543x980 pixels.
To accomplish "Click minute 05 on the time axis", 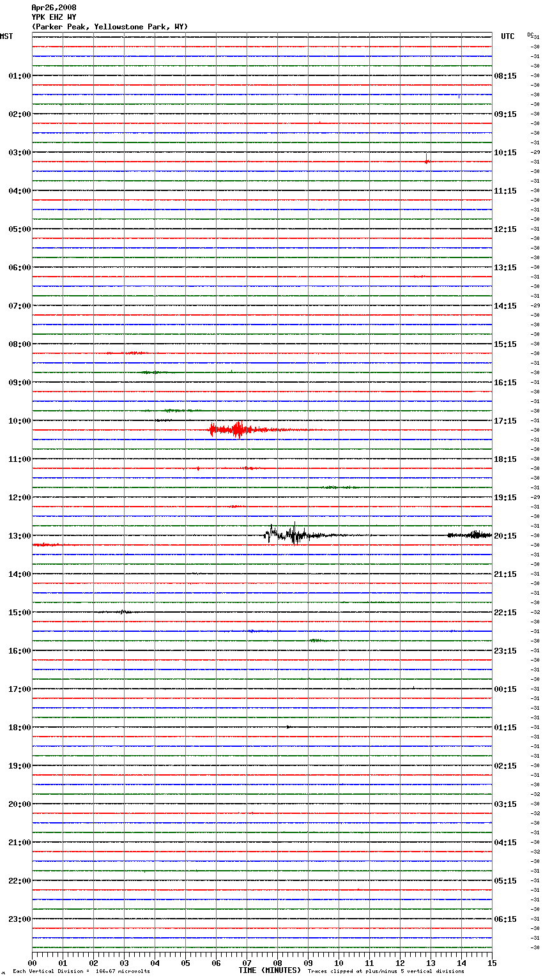I will pos(185,963).
